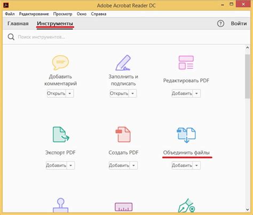This screenshot has width=253, height=215.
Task: Open the Справка menu
Action: [x=99, y=14]
